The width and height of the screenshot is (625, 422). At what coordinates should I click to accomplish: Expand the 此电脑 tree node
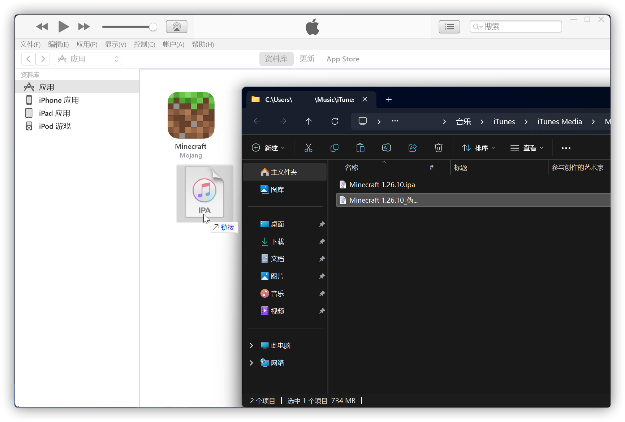click(251, 346)
